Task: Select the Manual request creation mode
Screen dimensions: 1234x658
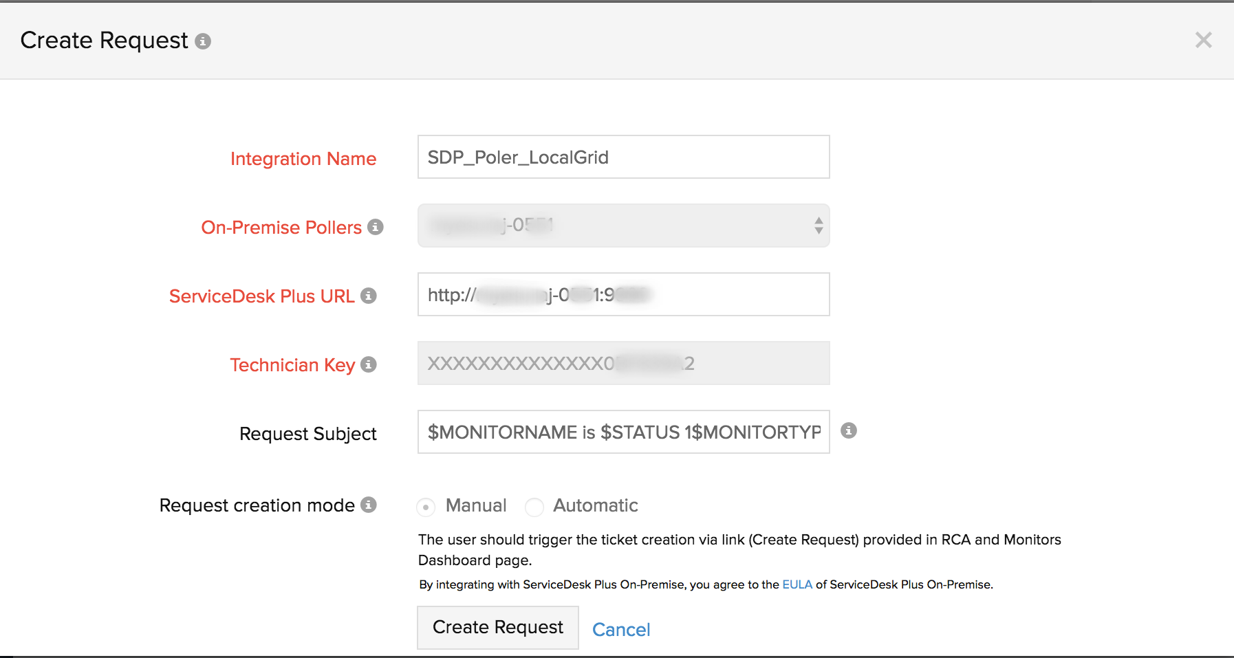Action: (425, 507)
